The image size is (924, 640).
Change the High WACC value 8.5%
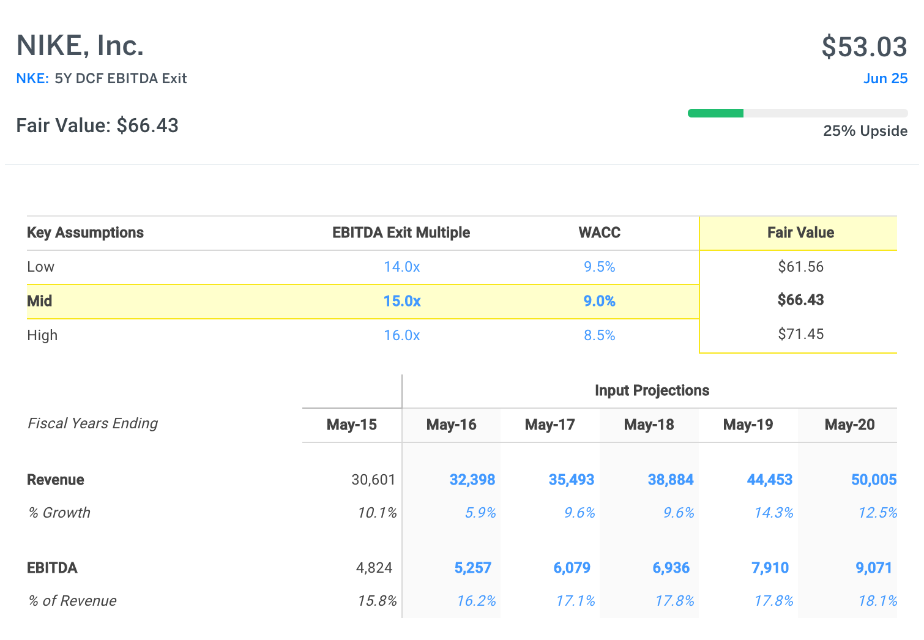pos(599,335)
